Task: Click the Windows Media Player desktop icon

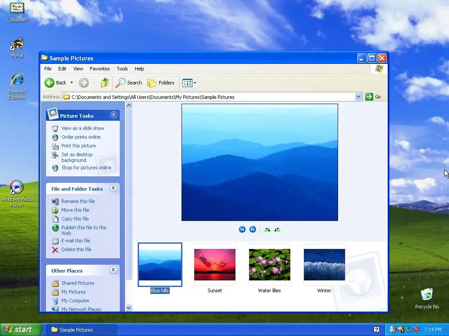Action: [x=17, y=194]
